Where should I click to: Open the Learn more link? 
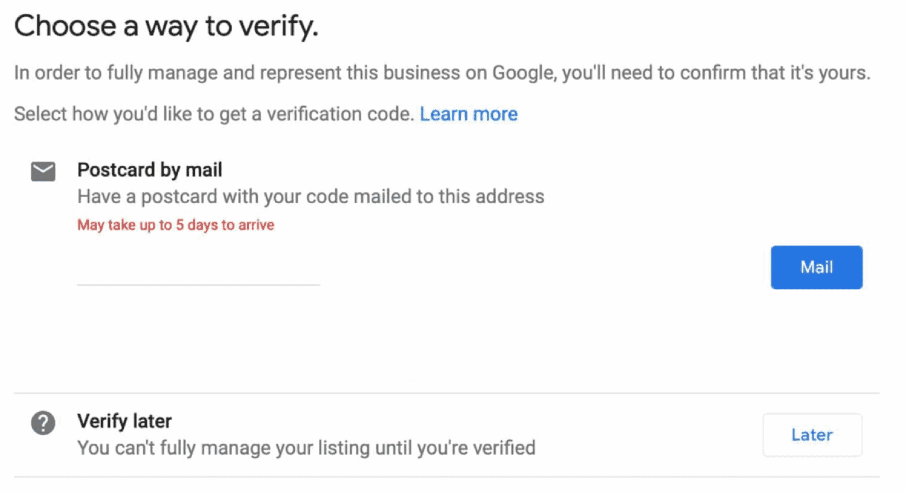coord(469,114)
